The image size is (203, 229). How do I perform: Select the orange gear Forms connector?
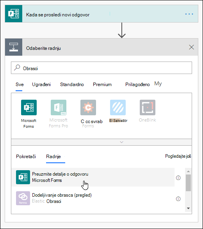[88, 107]
